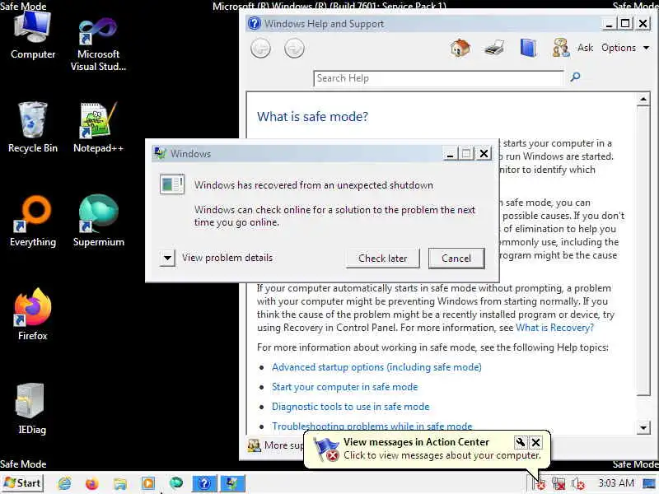Switch to Windows dialog taskbar button

[232, 483]
